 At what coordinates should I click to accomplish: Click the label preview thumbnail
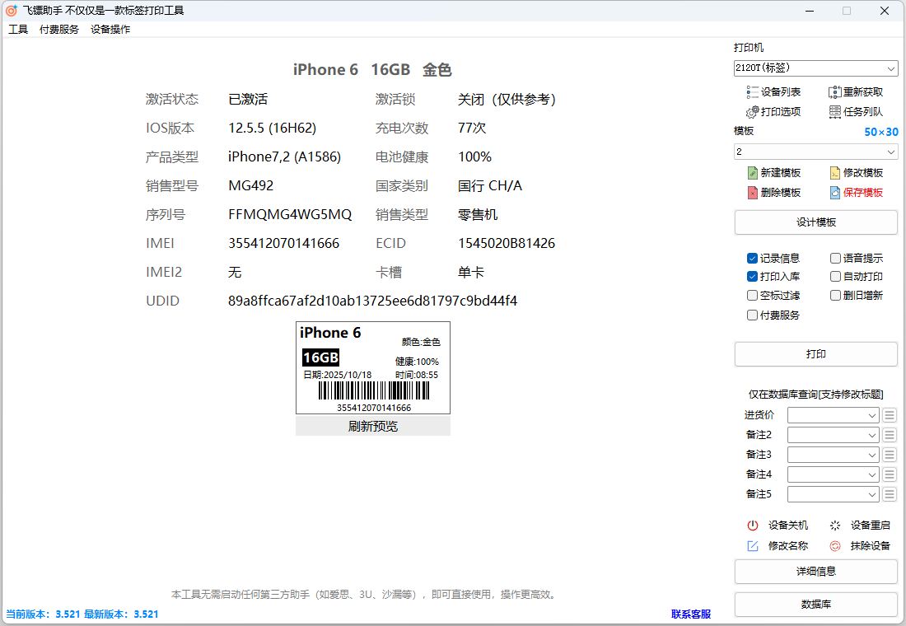coord(372,368)
